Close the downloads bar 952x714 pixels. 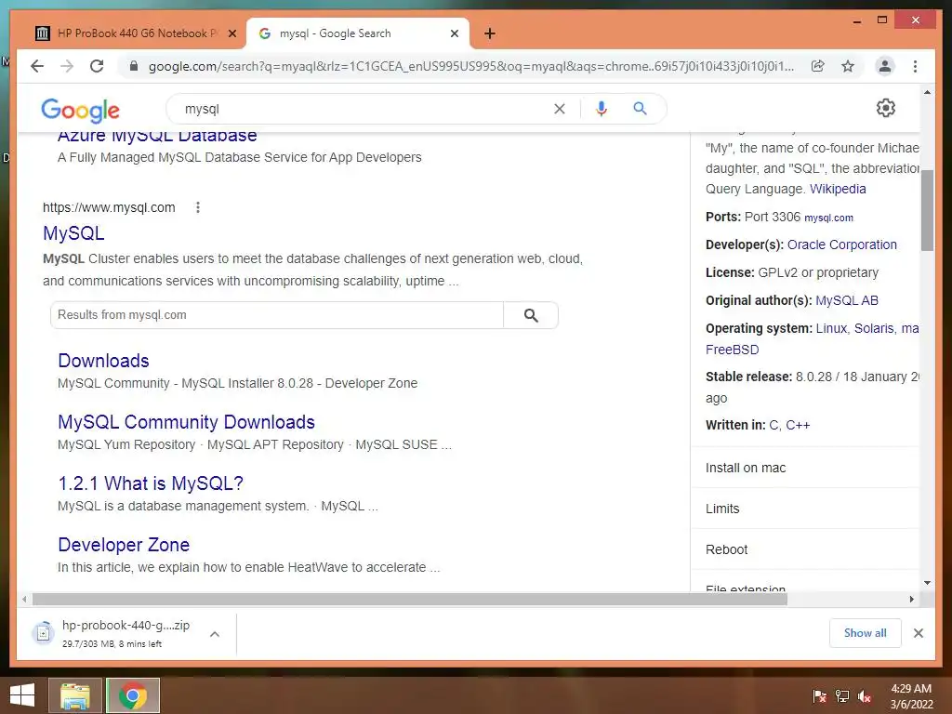click(x=918, y=633)
